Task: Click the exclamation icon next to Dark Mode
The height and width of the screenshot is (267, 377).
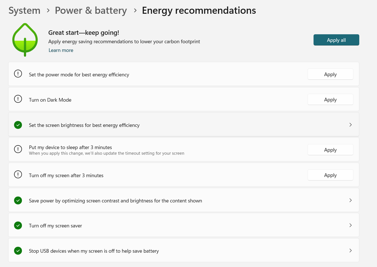Action: point(18,99)
